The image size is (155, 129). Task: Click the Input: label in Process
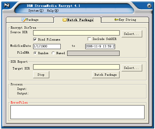coord(22,89)
